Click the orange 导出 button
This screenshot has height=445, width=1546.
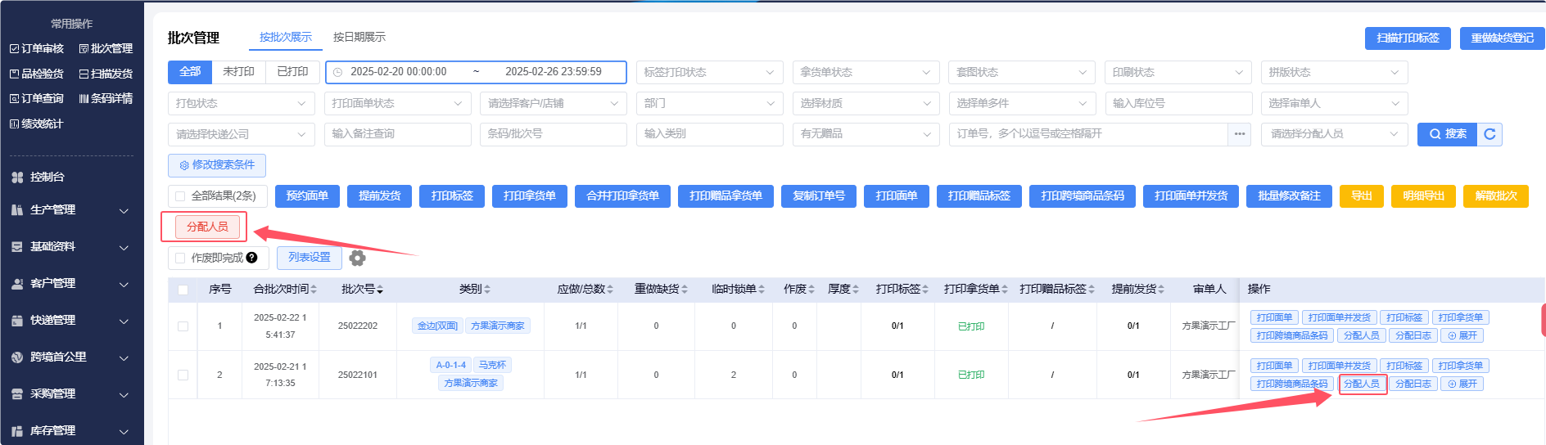(1362, 196)
